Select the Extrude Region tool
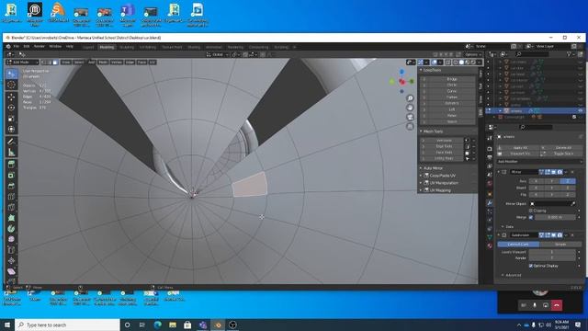 click(x=11, y=165)
